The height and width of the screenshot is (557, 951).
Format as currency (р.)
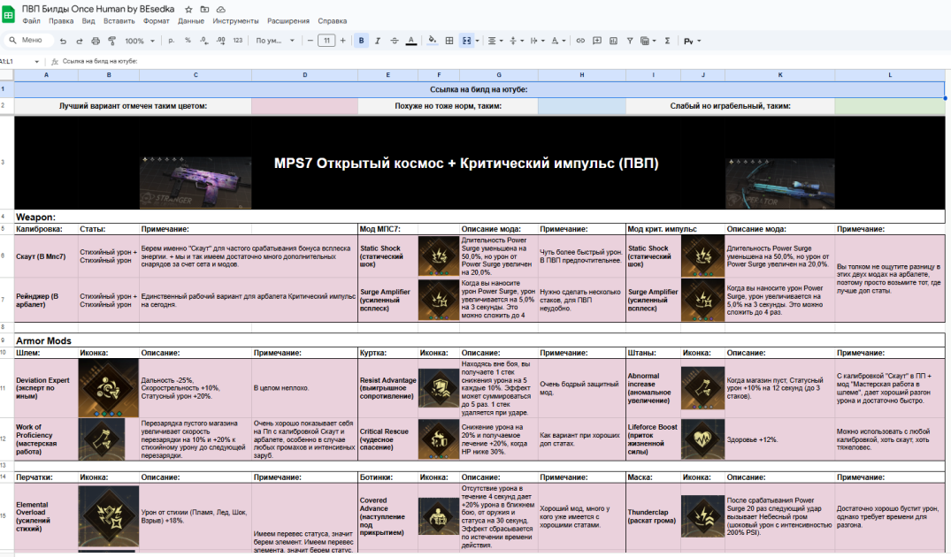(171, 41)
